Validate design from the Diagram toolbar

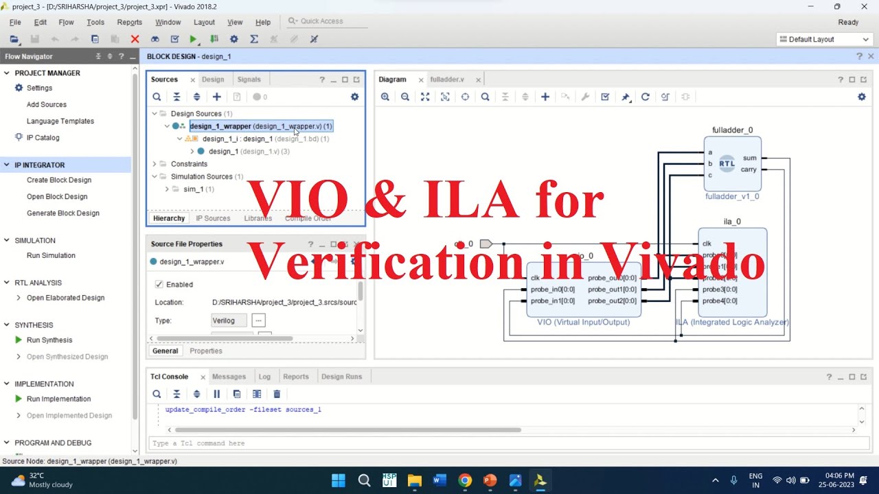click(x=605, y=97)
